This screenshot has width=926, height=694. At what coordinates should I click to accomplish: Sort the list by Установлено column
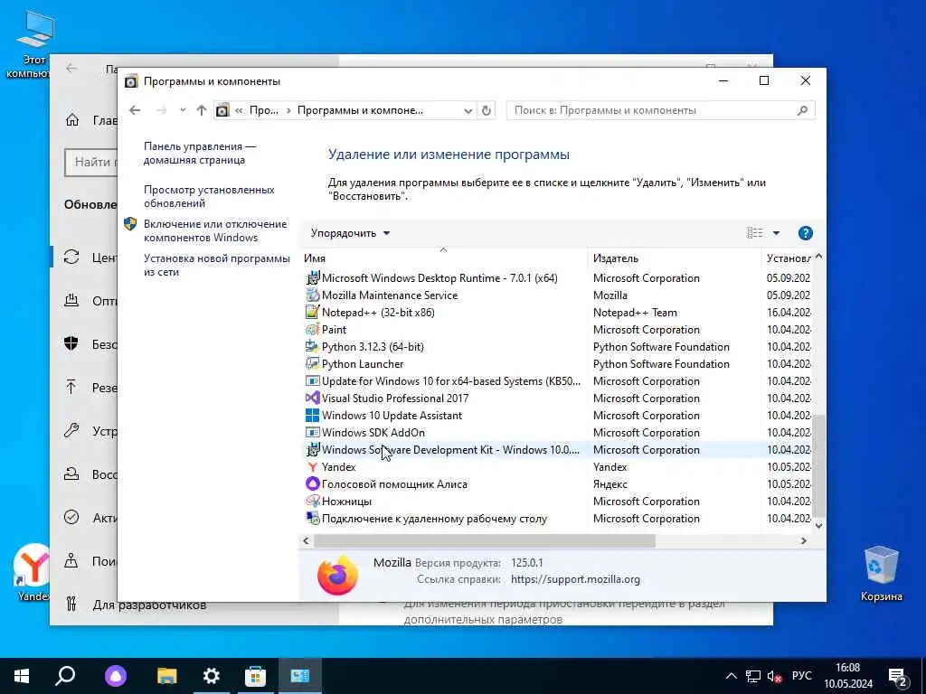[789, 258]
